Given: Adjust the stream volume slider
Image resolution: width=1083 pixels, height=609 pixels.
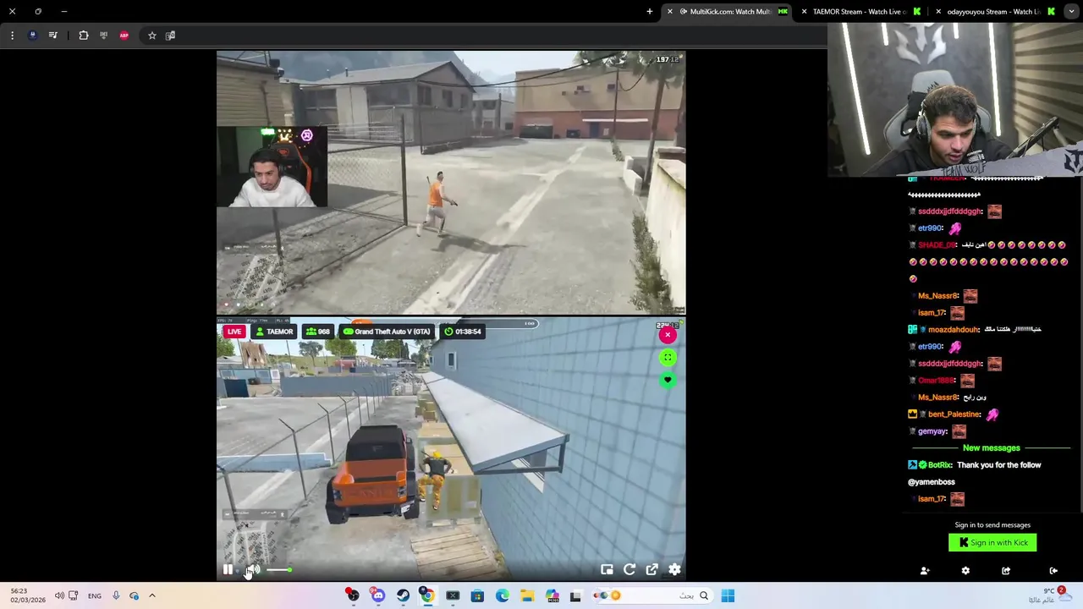Looking at the screenshot, I should point(279,570).
